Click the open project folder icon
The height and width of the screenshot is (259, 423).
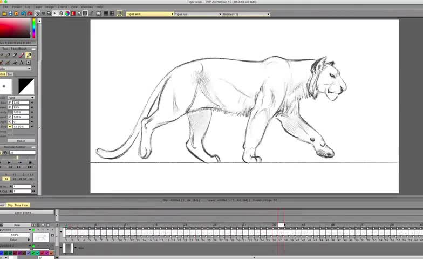(4, 13)
